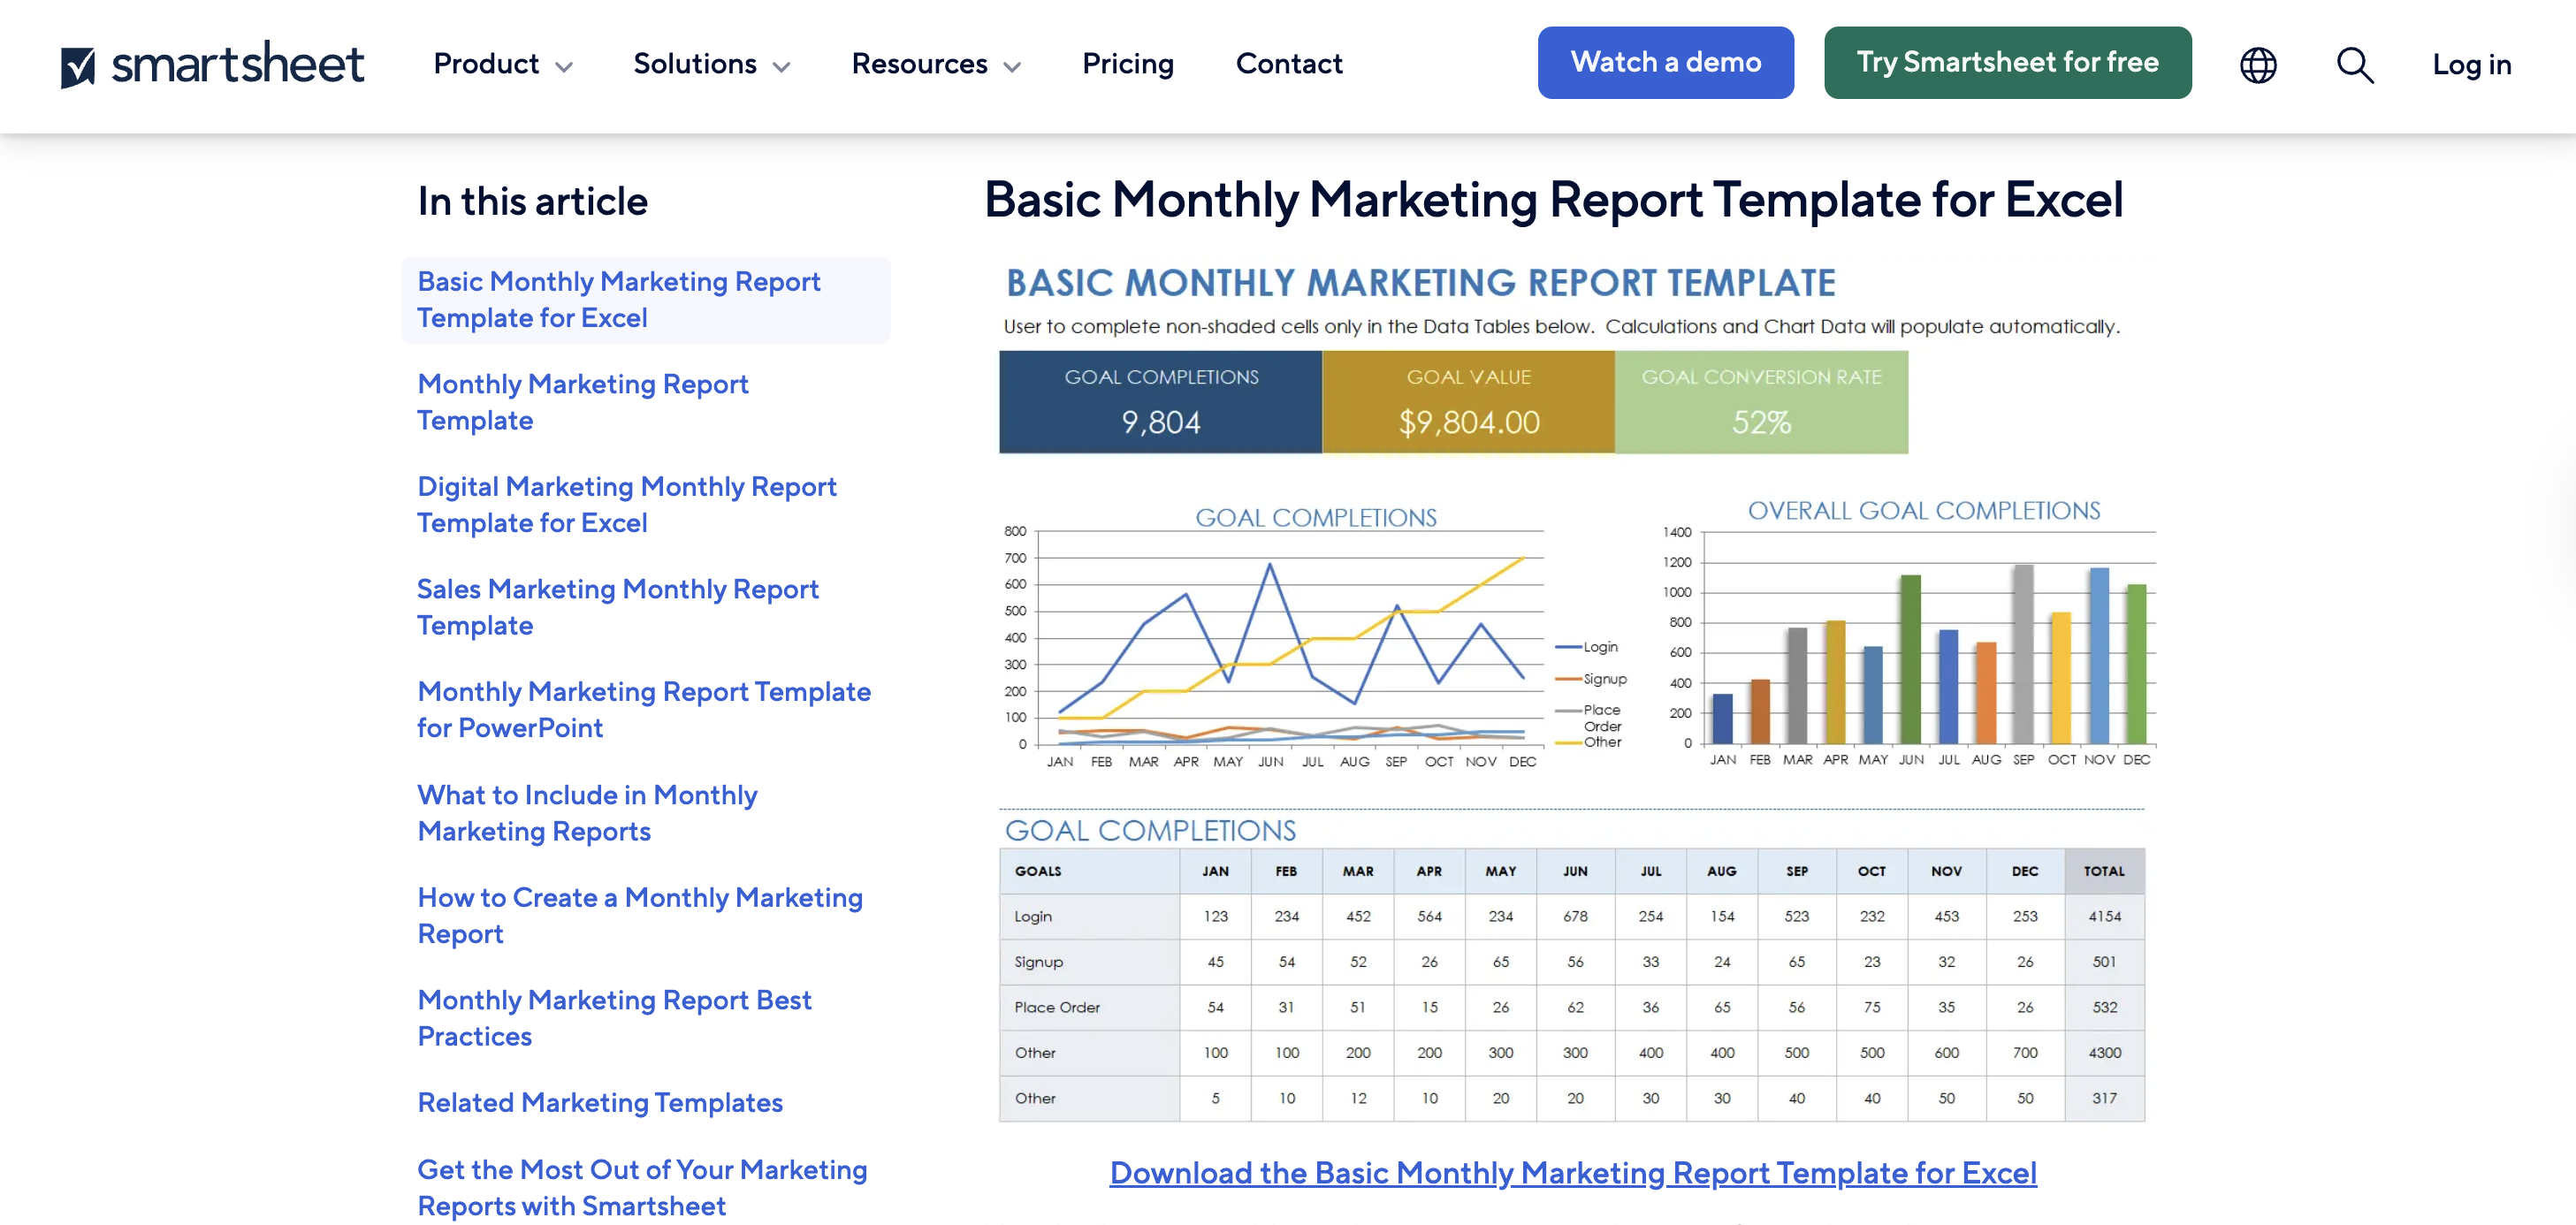Open the Product menu
The image size is (2576, 1225).
tap(503, 64)
